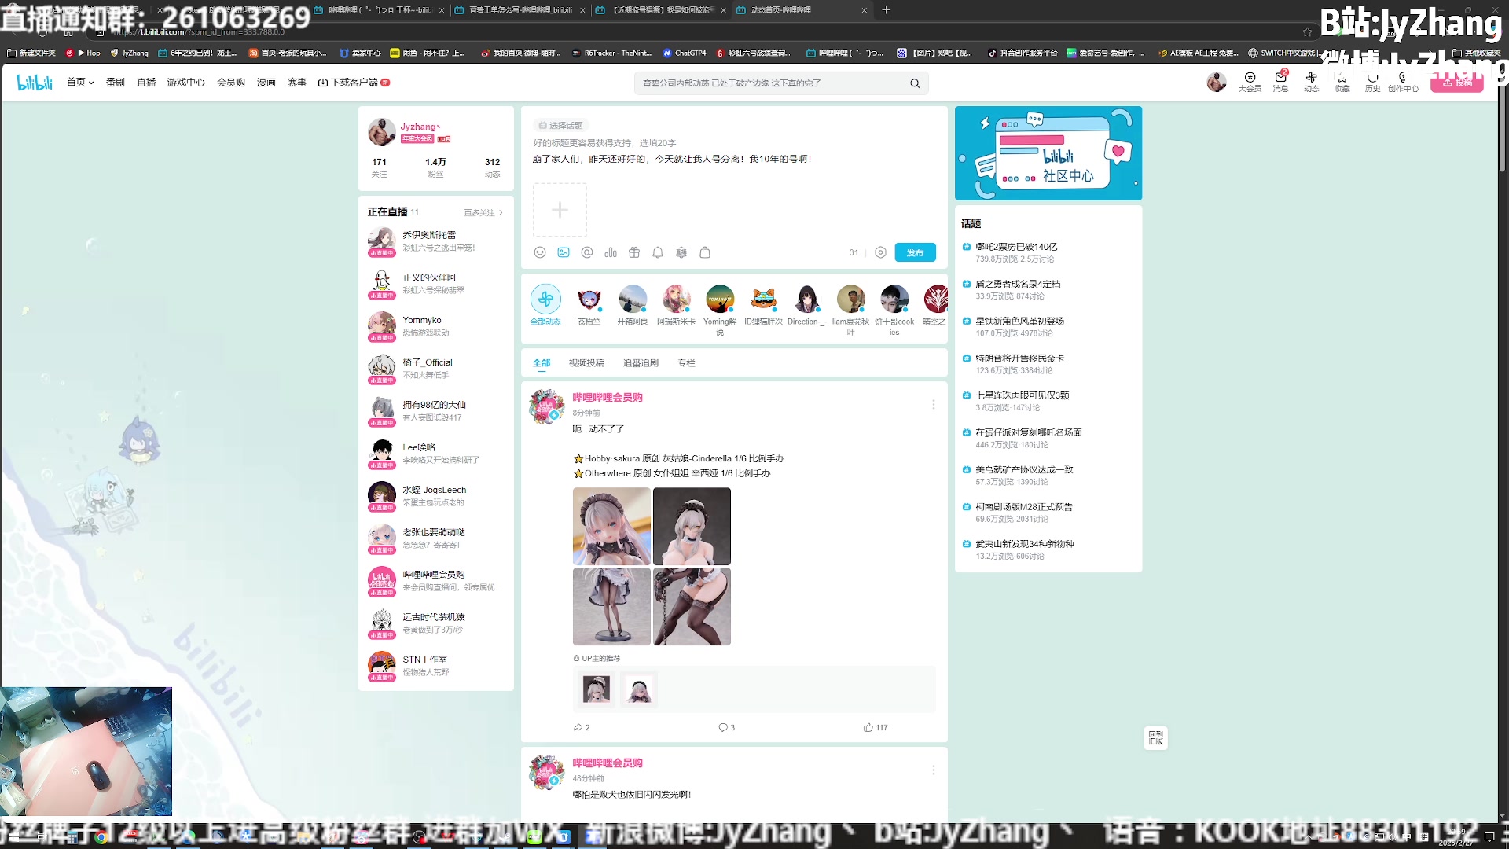Open the poll/vote chart icon
1509x849 pixels.
pos(611,252)
